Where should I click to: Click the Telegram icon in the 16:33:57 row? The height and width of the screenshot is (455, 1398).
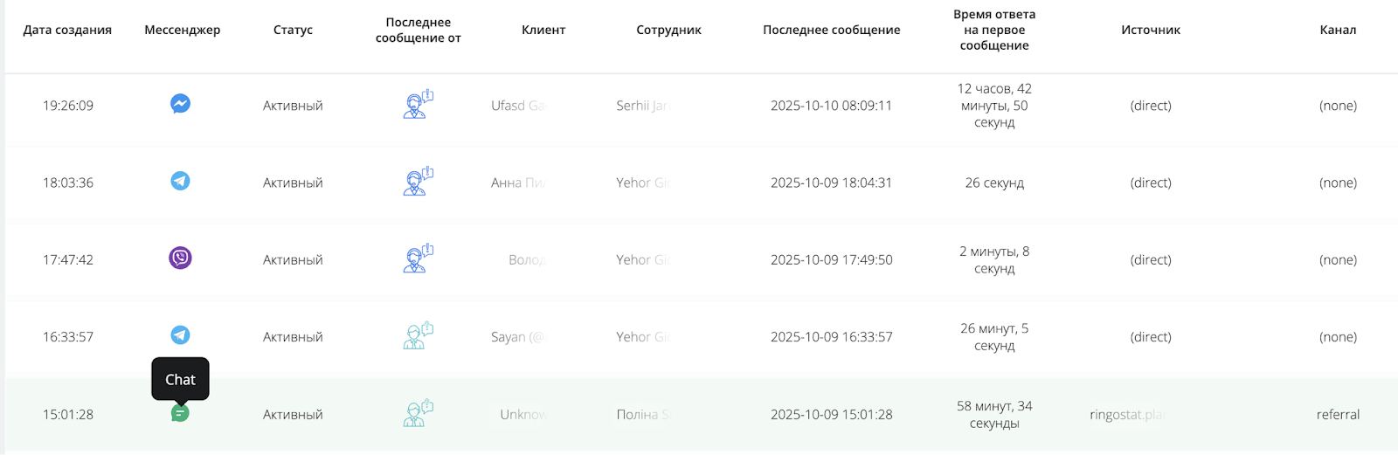click(x=180, y=335)
